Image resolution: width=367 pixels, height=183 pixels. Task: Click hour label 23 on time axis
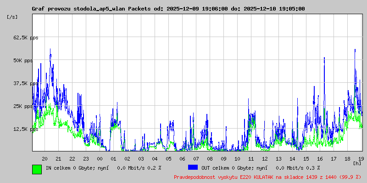86,159
